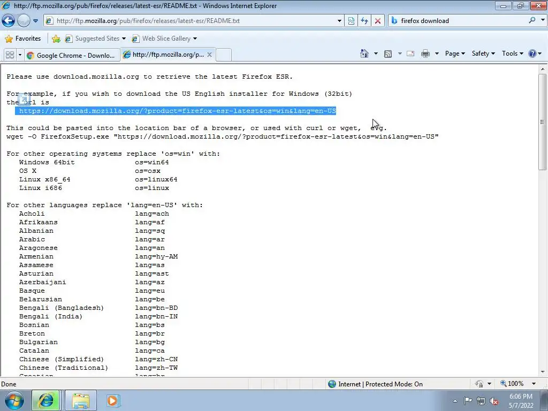Click the 'Bengali (India)' row
This screenshot has width=548, height=411.
(51, 316)
